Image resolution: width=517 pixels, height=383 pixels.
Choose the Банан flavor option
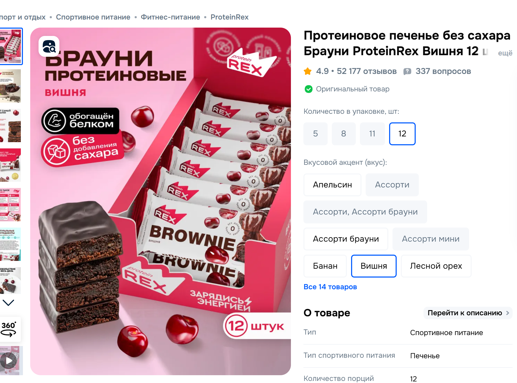coord(325,266)
